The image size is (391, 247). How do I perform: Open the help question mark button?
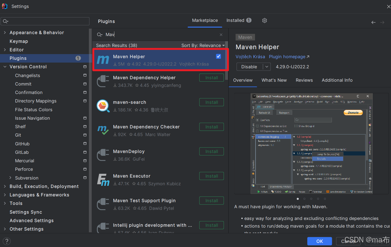pos(7,241)
